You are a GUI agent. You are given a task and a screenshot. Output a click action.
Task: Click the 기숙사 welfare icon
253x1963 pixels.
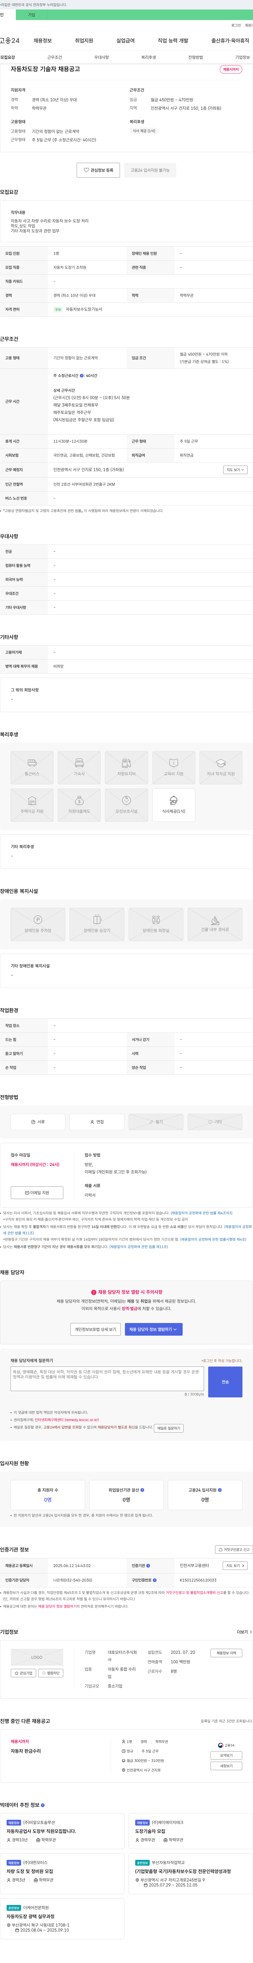coord(79,767)
